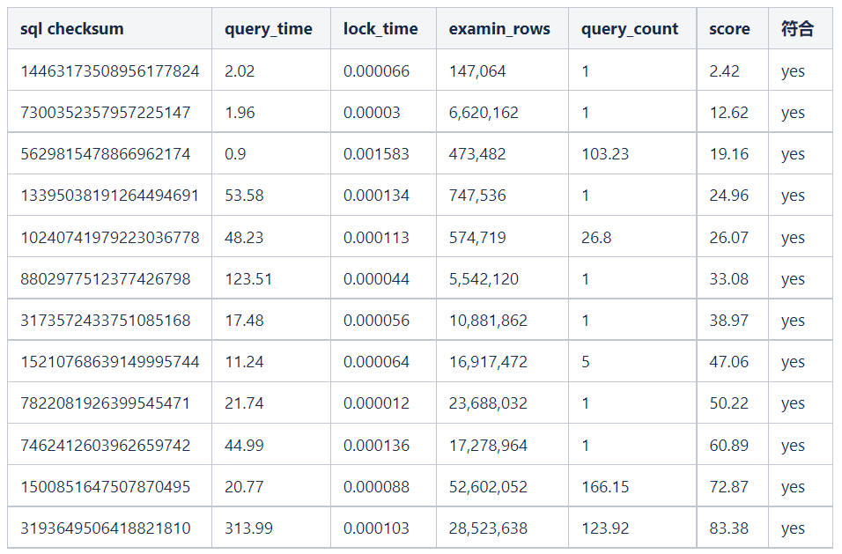842x554 pixels.
Task: Click score value 2.42
Action: 724,70
